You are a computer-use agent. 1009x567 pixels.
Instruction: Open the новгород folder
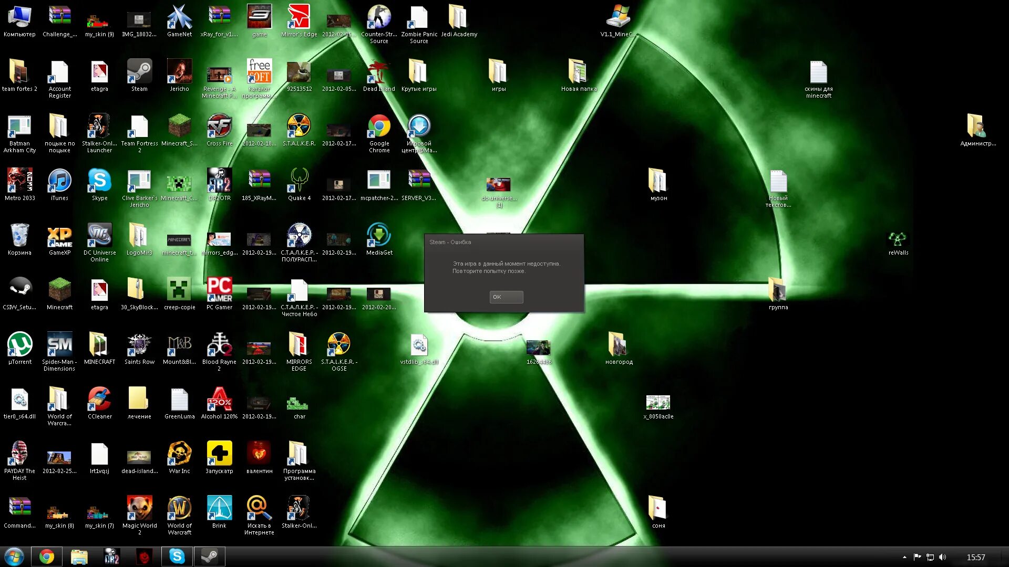coord(618,344)
